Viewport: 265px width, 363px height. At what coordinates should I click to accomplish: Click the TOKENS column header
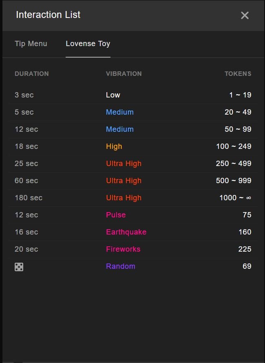[x=238, y=74]
